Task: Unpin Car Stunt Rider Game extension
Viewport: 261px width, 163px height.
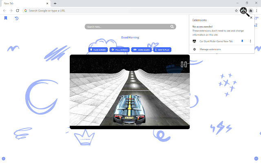Action: tap(242, 41)
